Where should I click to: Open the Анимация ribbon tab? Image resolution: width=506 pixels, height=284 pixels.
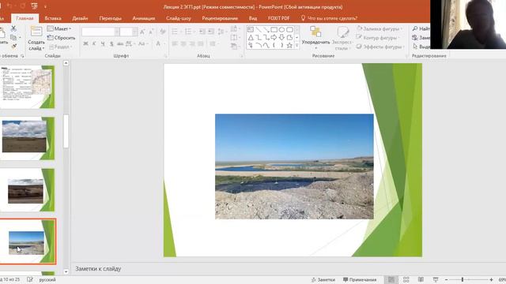pos(144,18)
